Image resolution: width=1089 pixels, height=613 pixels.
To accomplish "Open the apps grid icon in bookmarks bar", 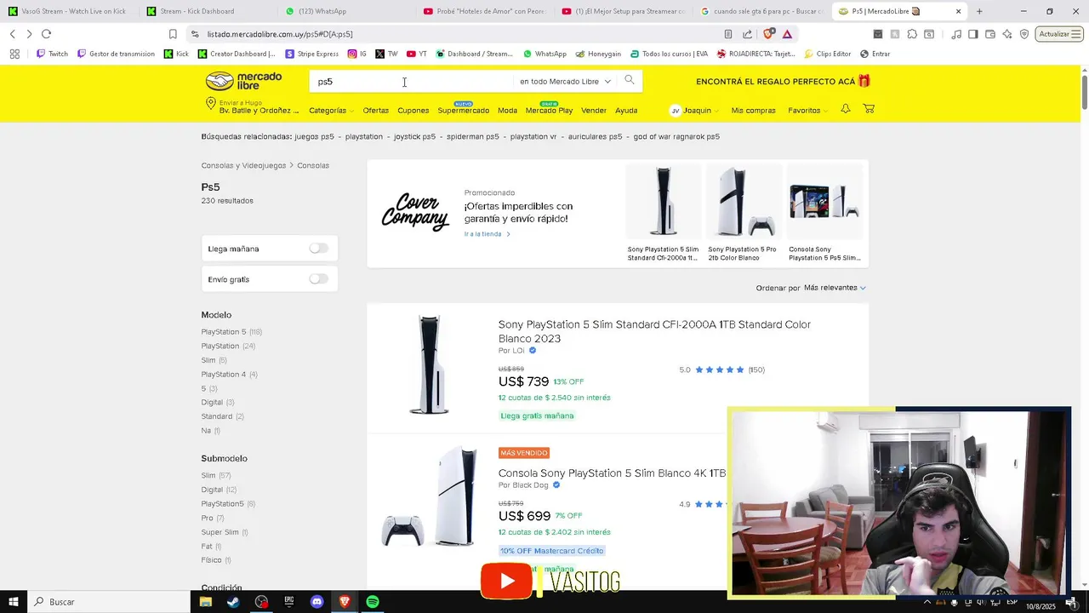I will [14, 54].
